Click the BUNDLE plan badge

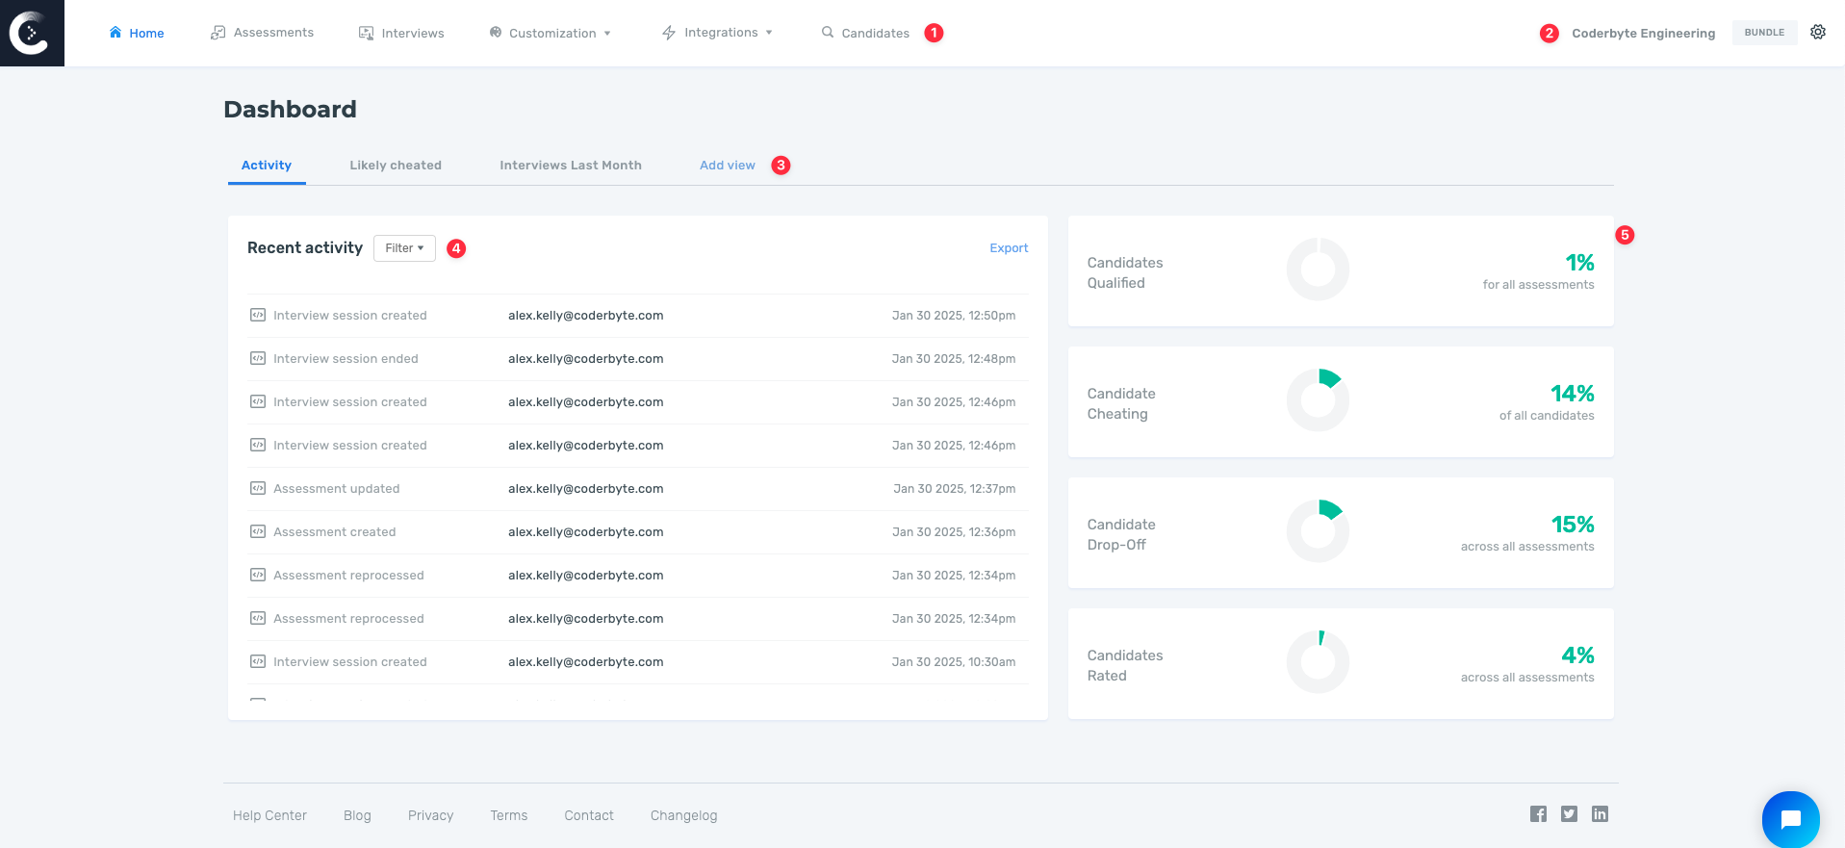[x=1764, y=33]
